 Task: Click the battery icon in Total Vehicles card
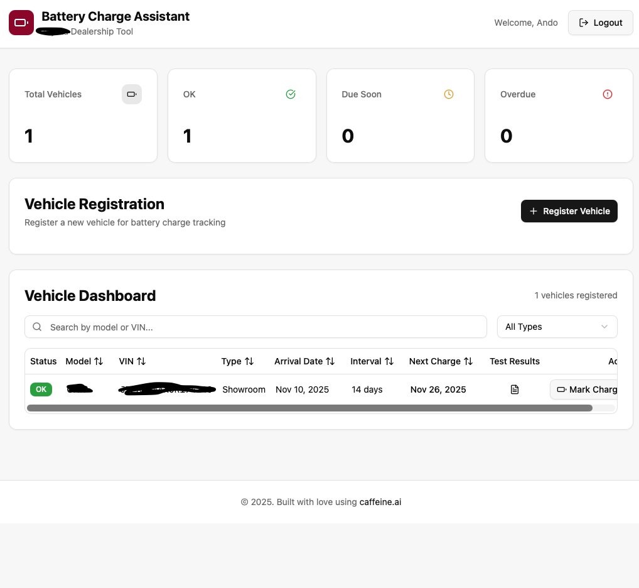(x=132, y=94)
